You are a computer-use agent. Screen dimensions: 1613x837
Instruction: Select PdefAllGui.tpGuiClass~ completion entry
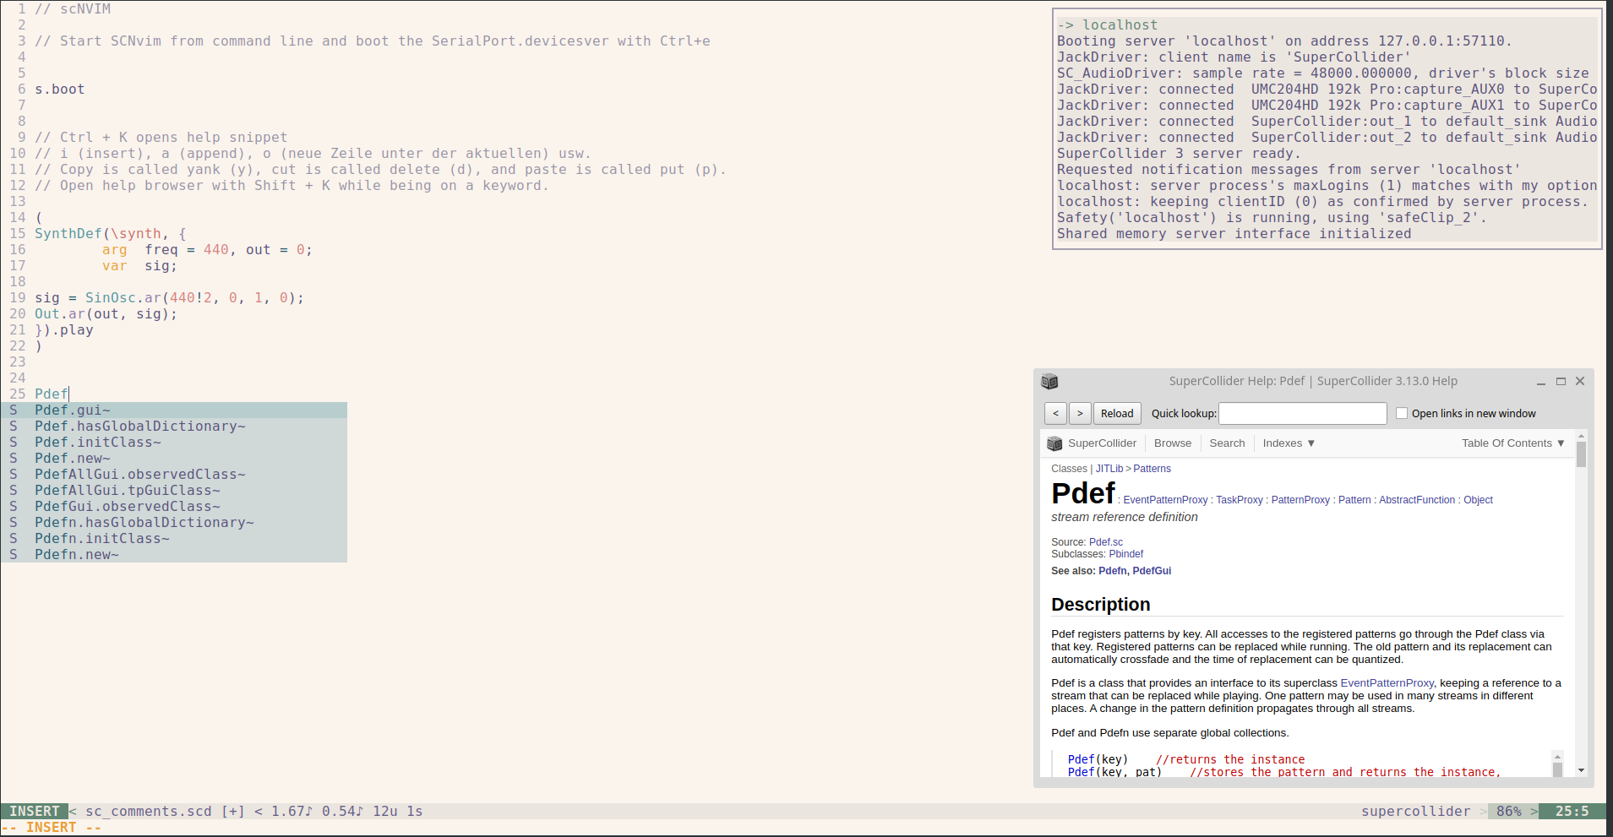174,491
